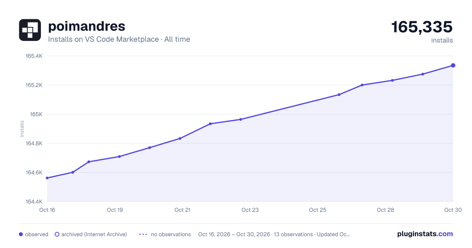This screenshot has width=472, height=248.
Task: Select the first data point at Oct 16
Action: [47, 178]
